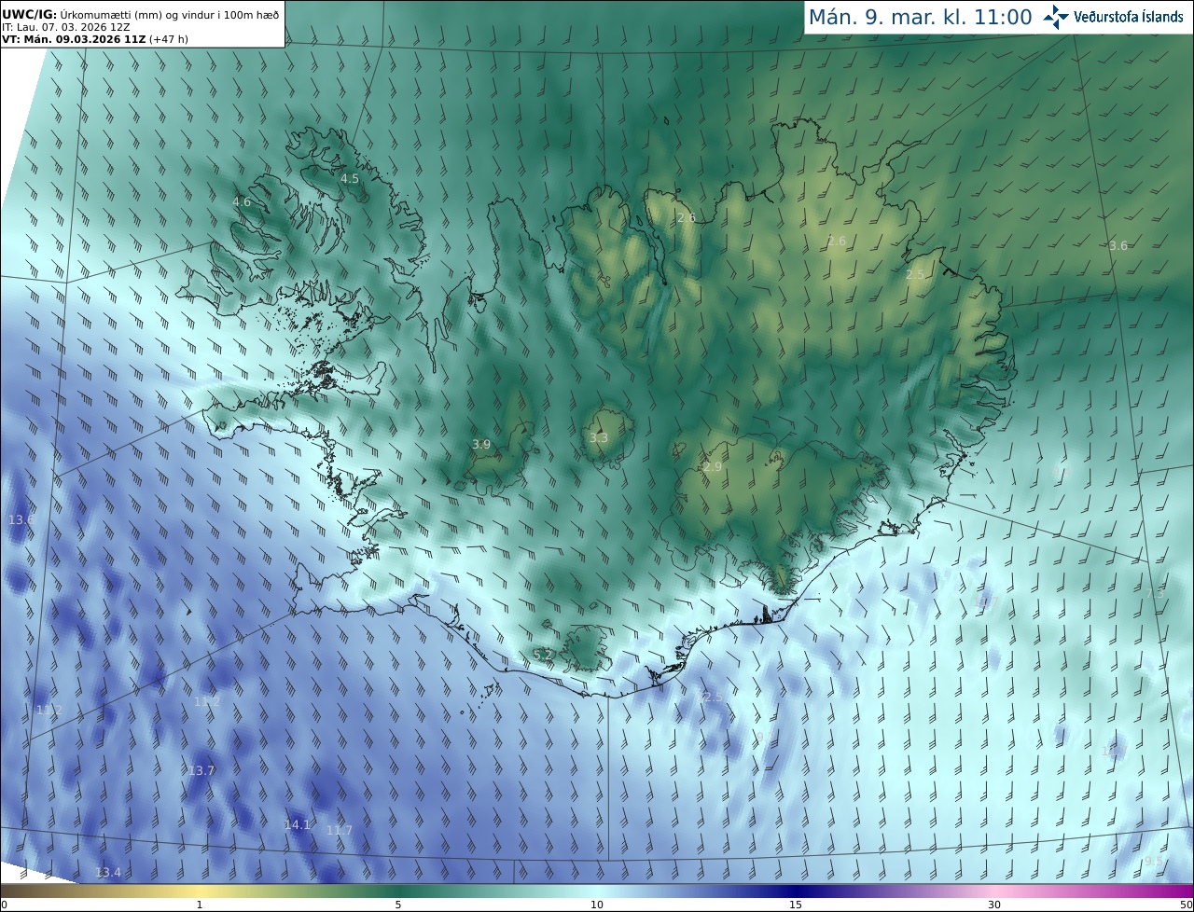The width and height of the screenshot is (1194, 912).
Task: Click the 14.1 value label
Action: click(x=297, y=824)
